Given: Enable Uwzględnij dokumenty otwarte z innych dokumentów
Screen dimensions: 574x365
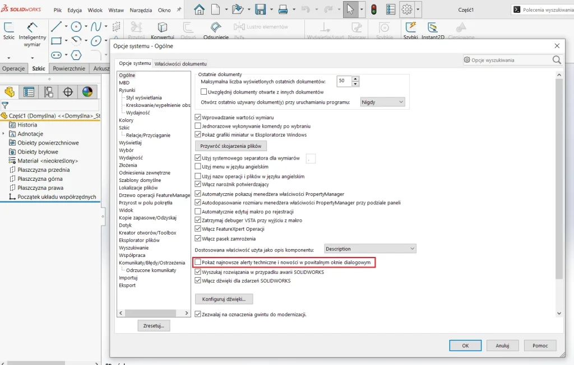Looking at the screenshot, I should click(x=204, y=92).
